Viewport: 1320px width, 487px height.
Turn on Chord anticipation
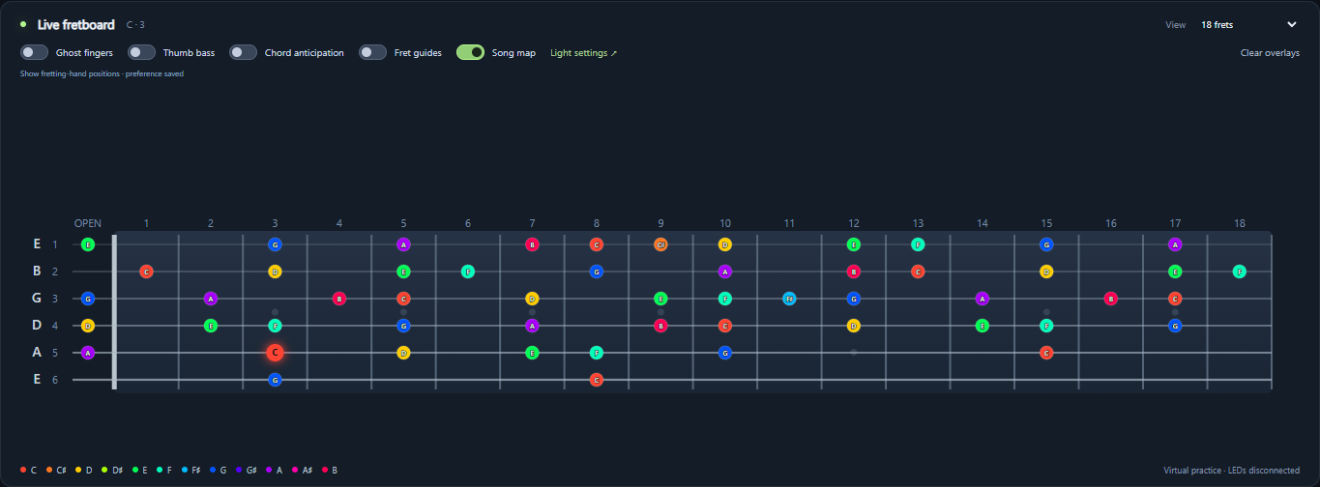pyautogui.click(x=243, y=52)
